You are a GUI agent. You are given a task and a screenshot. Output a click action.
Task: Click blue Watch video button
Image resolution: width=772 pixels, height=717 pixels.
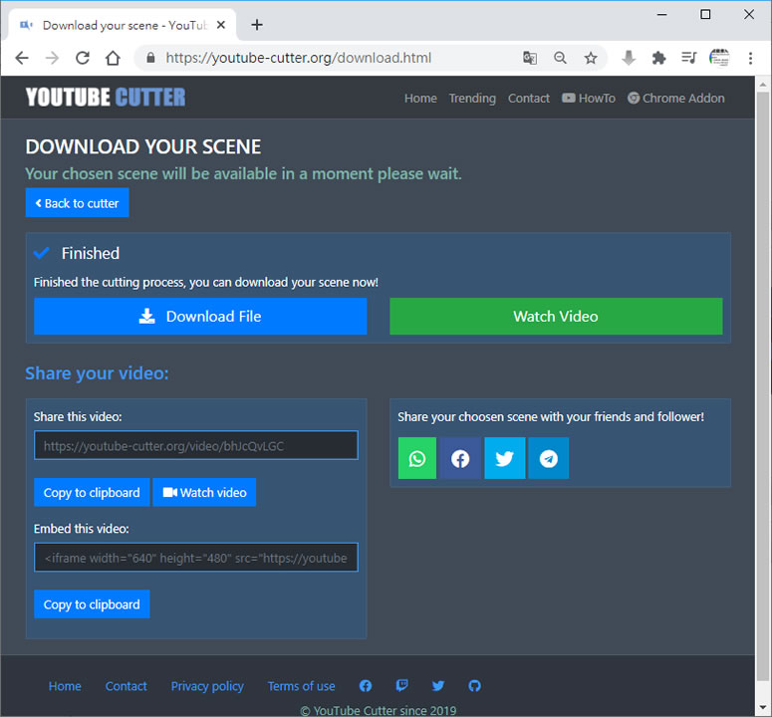pos(204,492)
